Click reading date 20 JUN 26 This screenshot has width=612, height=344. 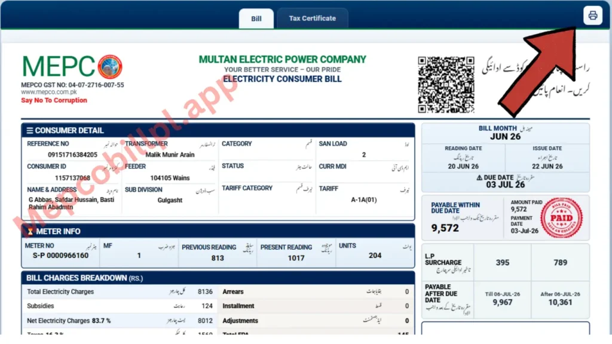[463, 166]
